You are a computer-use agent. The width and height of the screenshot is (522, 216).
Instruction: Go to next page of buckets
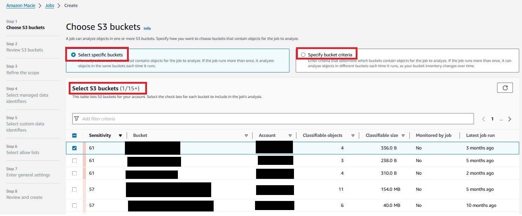tap(510, 119)
